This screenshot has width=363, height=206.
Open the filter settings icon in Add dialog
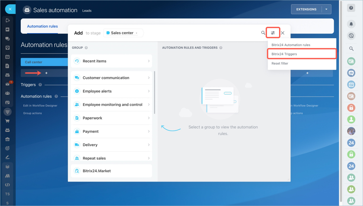tap(273, 33)
